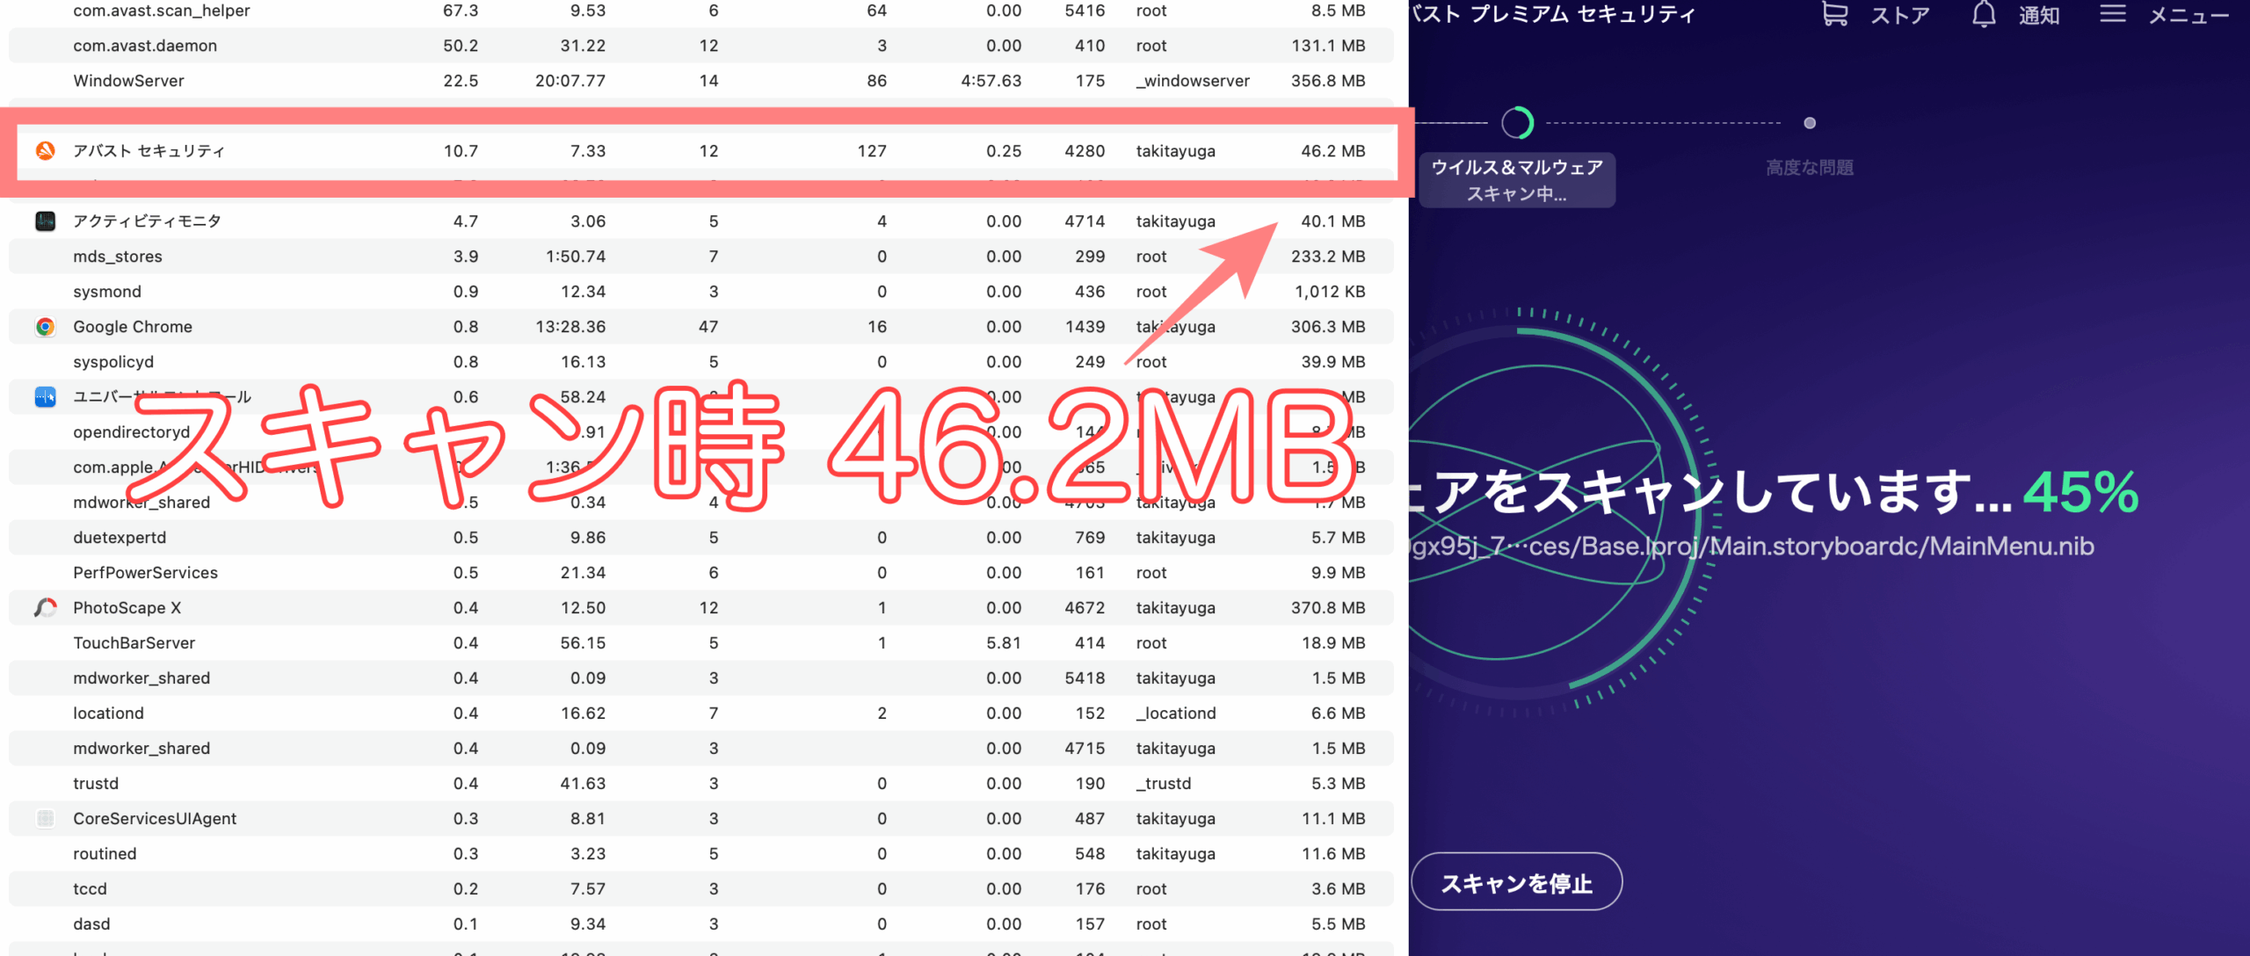
Task: Click the 高度な問題 step label
Action: (x=1810, y=167)
